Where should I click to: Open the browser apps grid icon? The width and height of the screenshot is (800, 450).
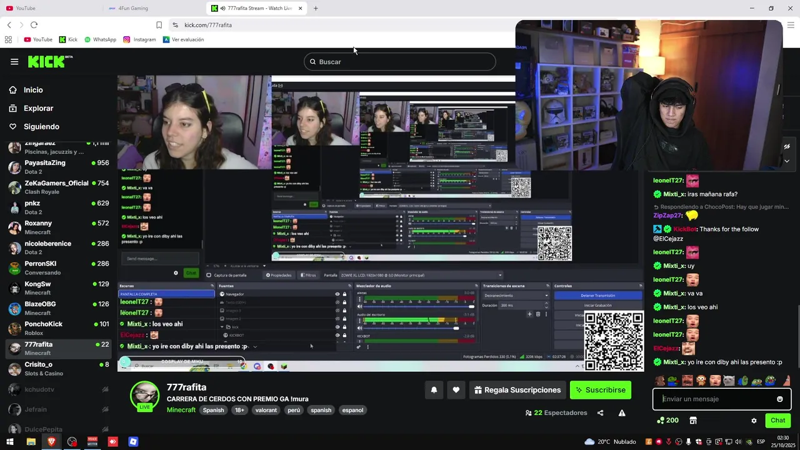tap(8, 39)
